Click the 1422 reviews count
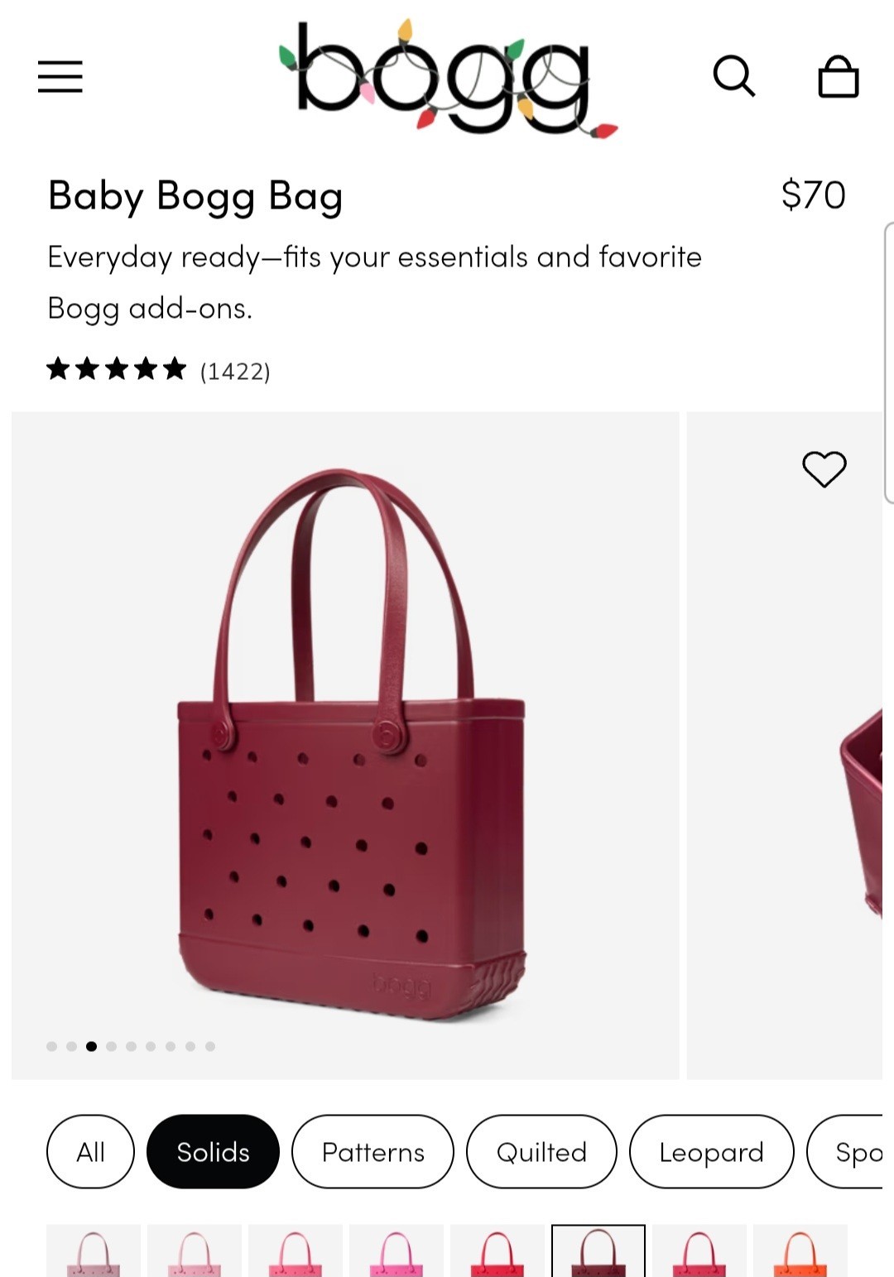Viewport: 894px width, 1277px height. [234, 372]
